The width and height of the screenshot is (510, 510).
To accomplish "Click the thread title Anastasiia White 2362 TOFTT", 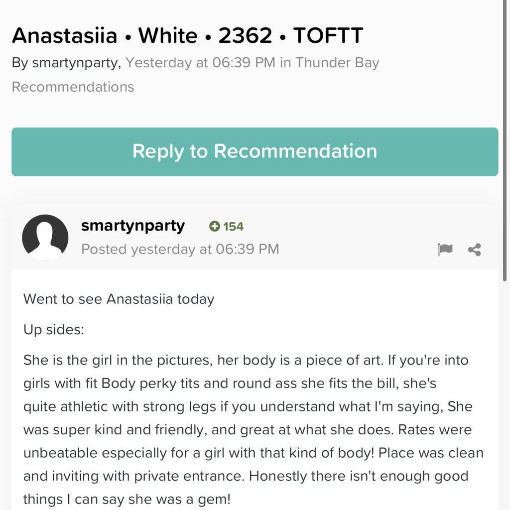I will point(187,35).
